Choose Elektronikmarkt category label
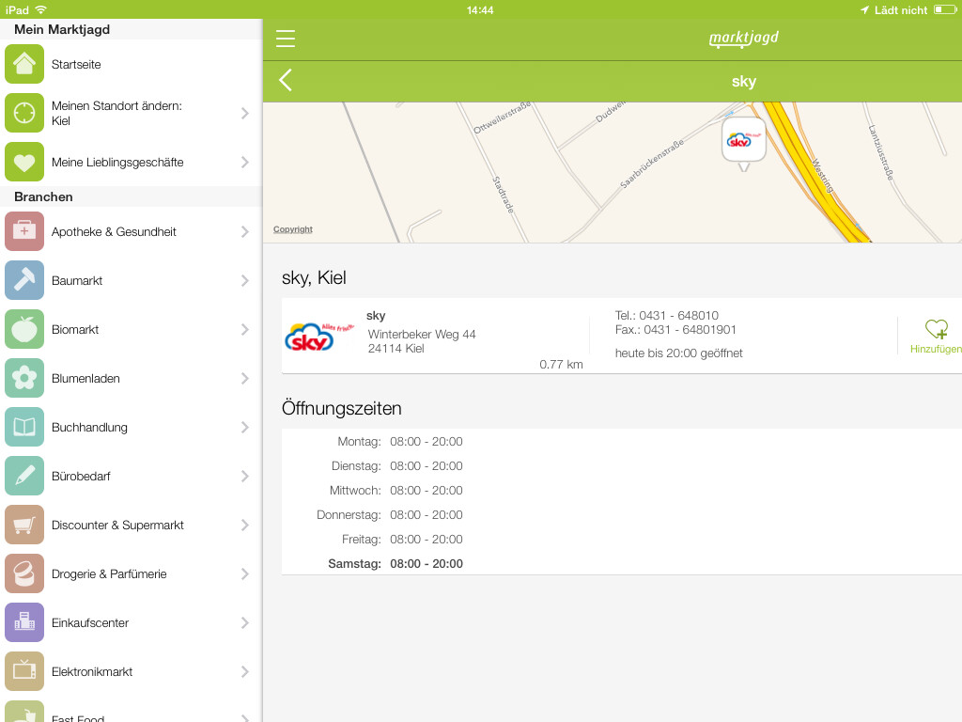 pyautogui.click(x=92, y=671)
